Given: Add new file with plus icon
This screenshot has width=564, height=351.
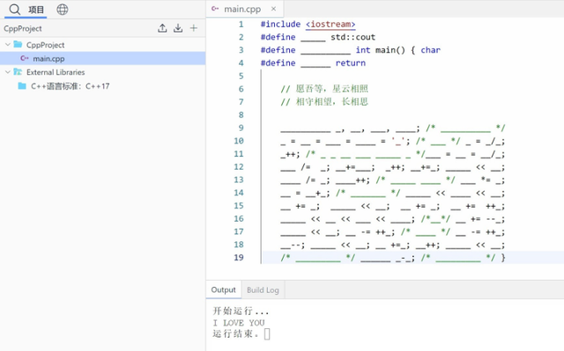Looking at the screenshot, I should 194,28.
